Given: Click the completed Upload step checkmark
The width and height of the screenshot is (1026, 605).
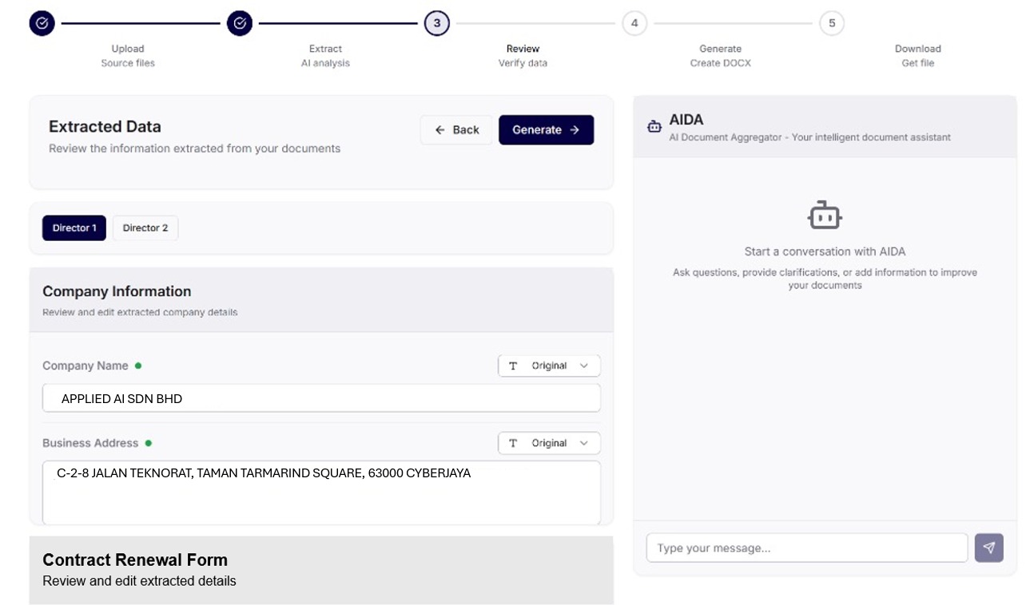Looking at the screenshot, I should (x=42, y=23).
